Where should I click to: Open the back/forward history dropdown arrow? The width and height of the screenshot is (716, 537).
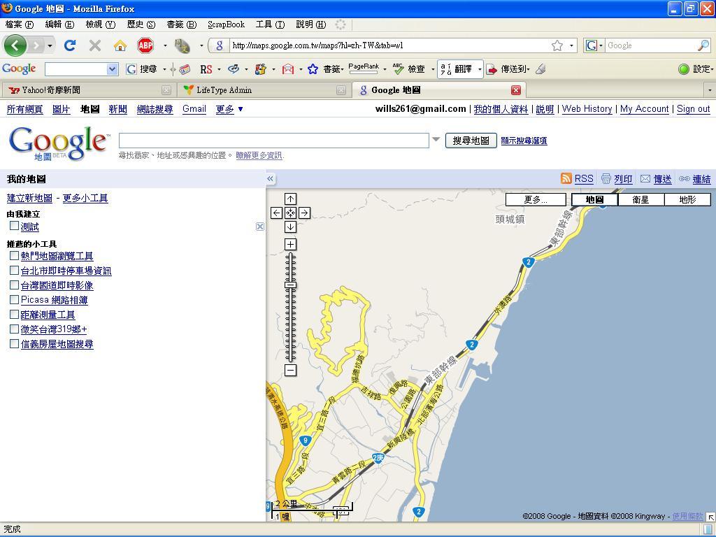tap(50, 45)
